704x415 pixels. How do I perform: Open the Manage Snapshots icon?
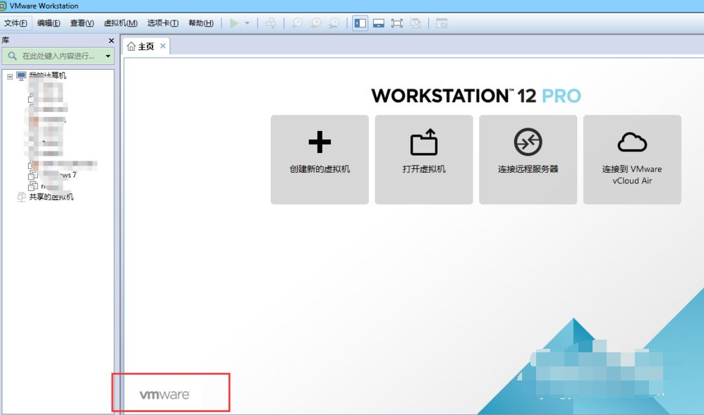(x=332, y=23)
